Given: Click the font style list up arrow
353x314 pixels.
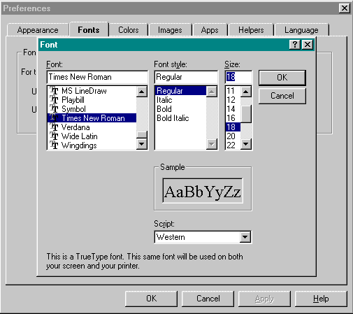Looking at the screenshot, I should 212,92.
